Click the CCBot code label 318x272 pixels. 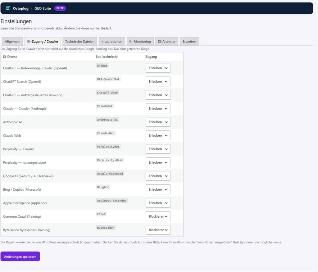[102, 214]
